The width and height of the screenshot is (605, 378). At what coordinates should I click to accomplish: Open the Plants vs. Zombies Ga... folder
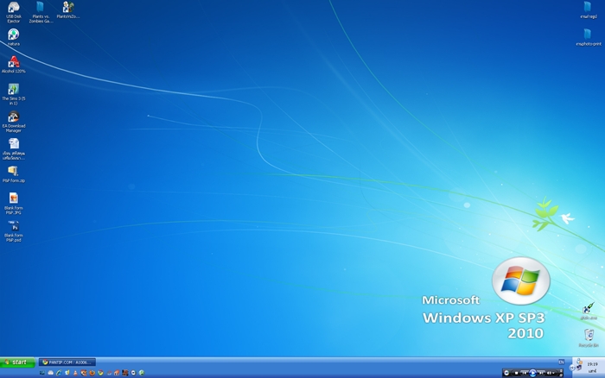(x=41, y=11)
